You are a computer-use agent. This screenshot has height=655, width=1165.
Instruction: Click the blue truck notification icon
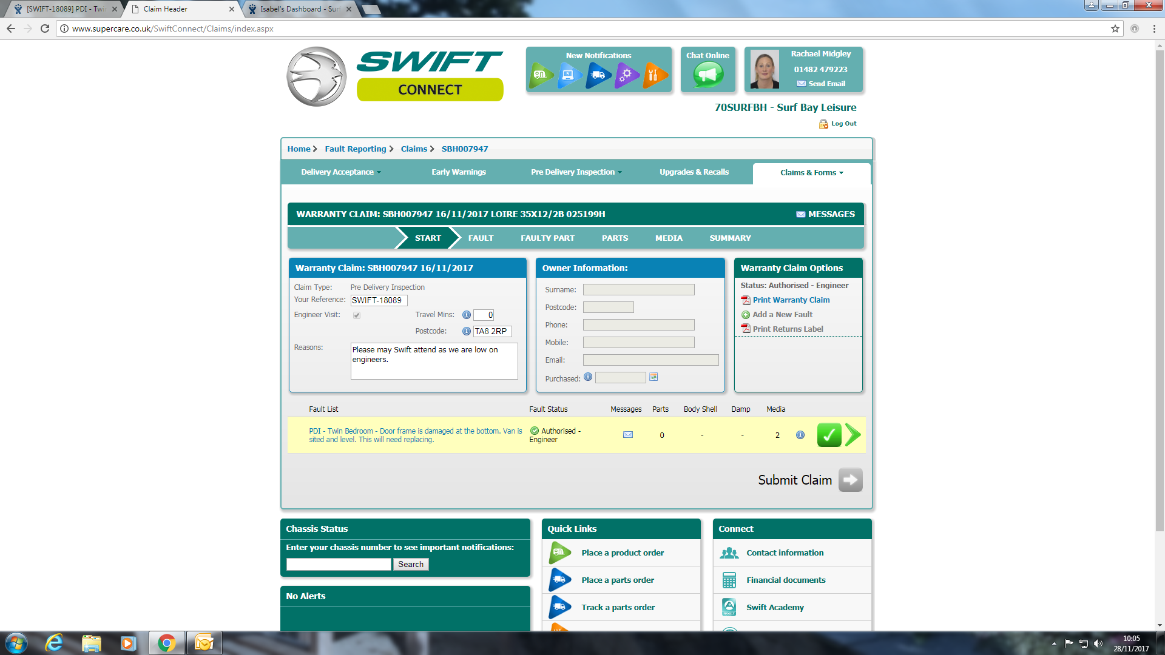[598, 75]
